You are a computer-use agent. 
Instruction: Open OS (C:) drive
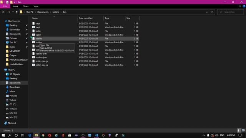13,104
